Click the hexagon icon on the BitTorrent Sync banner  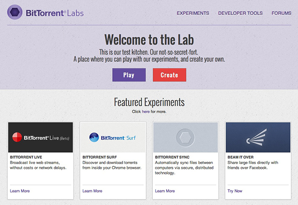pos(185,137)
